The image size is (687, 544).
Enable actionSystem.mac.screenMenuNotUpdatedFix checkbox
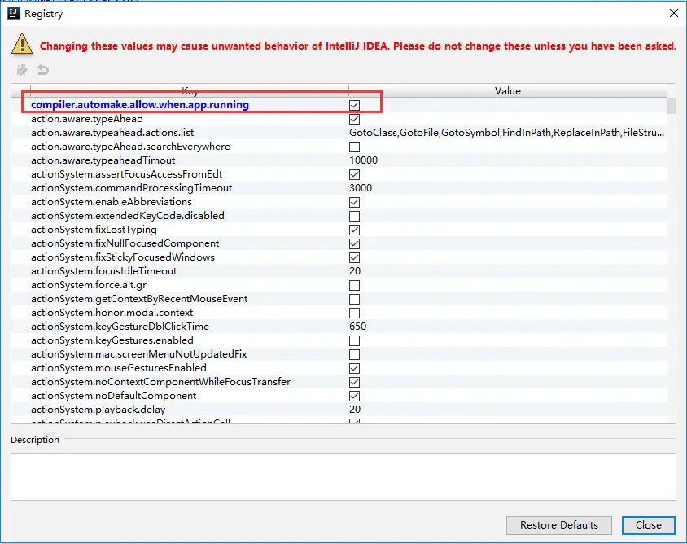coord(354,354)
